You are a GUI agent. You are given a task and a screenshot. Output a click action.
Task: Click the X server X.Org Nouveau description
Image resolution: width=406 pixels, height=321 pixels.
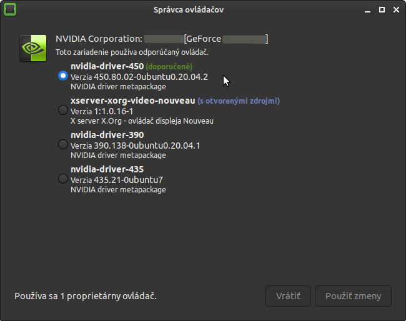tap(142, 121)
